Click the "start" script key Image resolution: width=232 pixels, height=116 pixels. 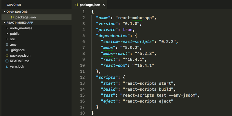click(109, 83)
